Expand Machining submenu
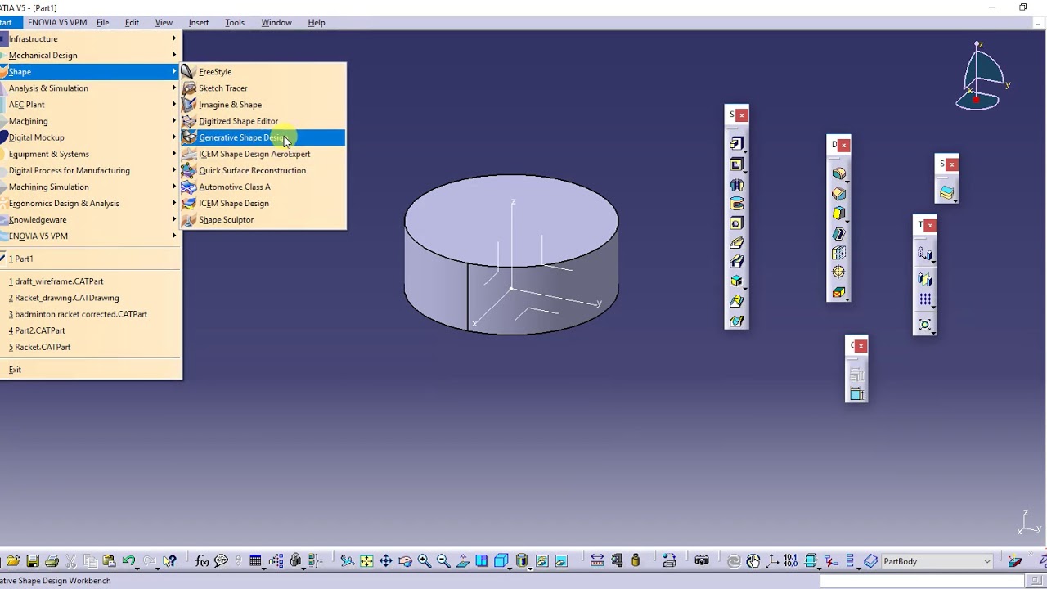Image resolution: width=1047 pixels, height=589 pixels. point(90,121)
